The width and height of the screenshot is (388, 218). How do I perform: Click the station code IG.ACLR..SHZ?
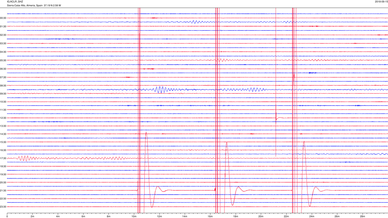[x=15, y=2]
